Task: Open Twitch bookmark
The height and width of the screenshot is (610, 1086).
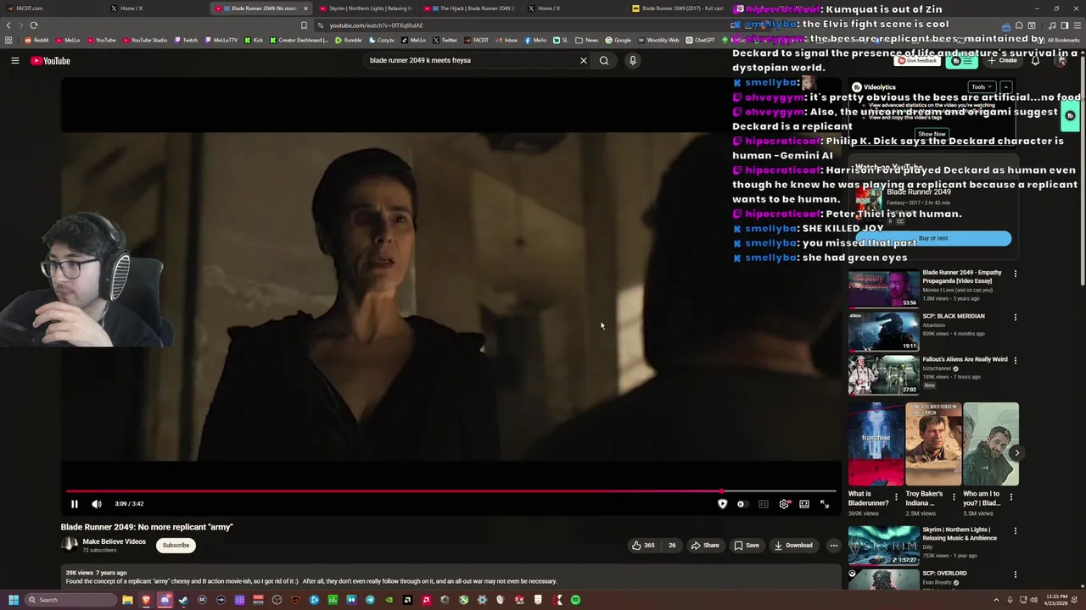Action: point(186,40)
